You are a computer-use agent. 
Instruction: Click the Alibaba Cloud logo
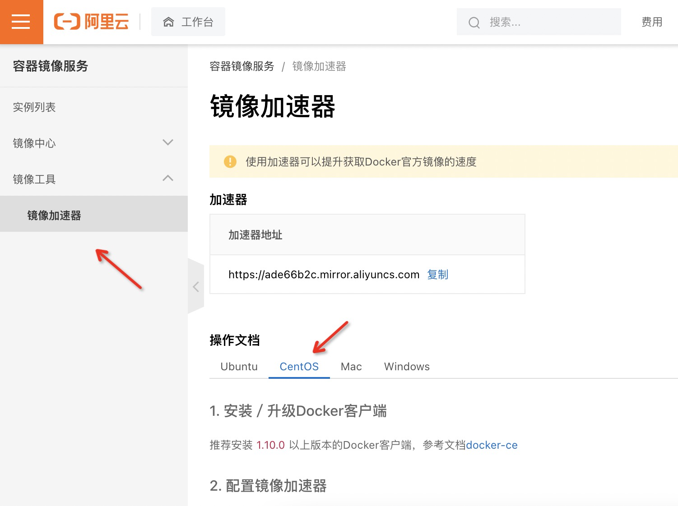point(91,22)
